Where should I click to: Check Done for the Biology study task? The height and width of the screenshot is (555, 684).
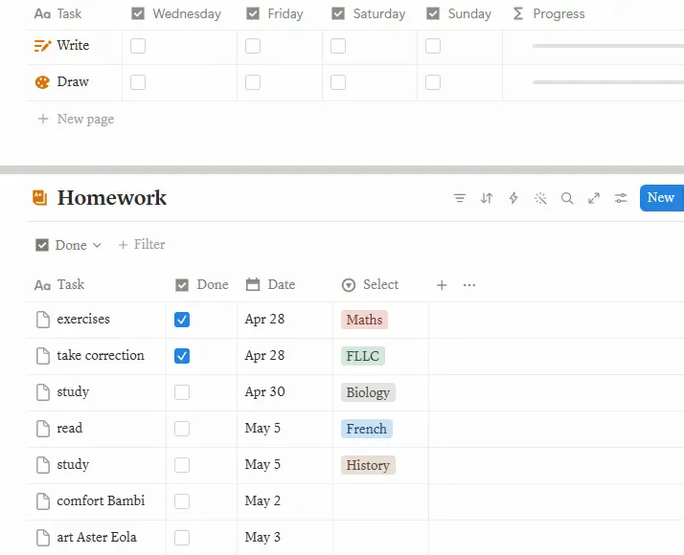tap(182, 392)
